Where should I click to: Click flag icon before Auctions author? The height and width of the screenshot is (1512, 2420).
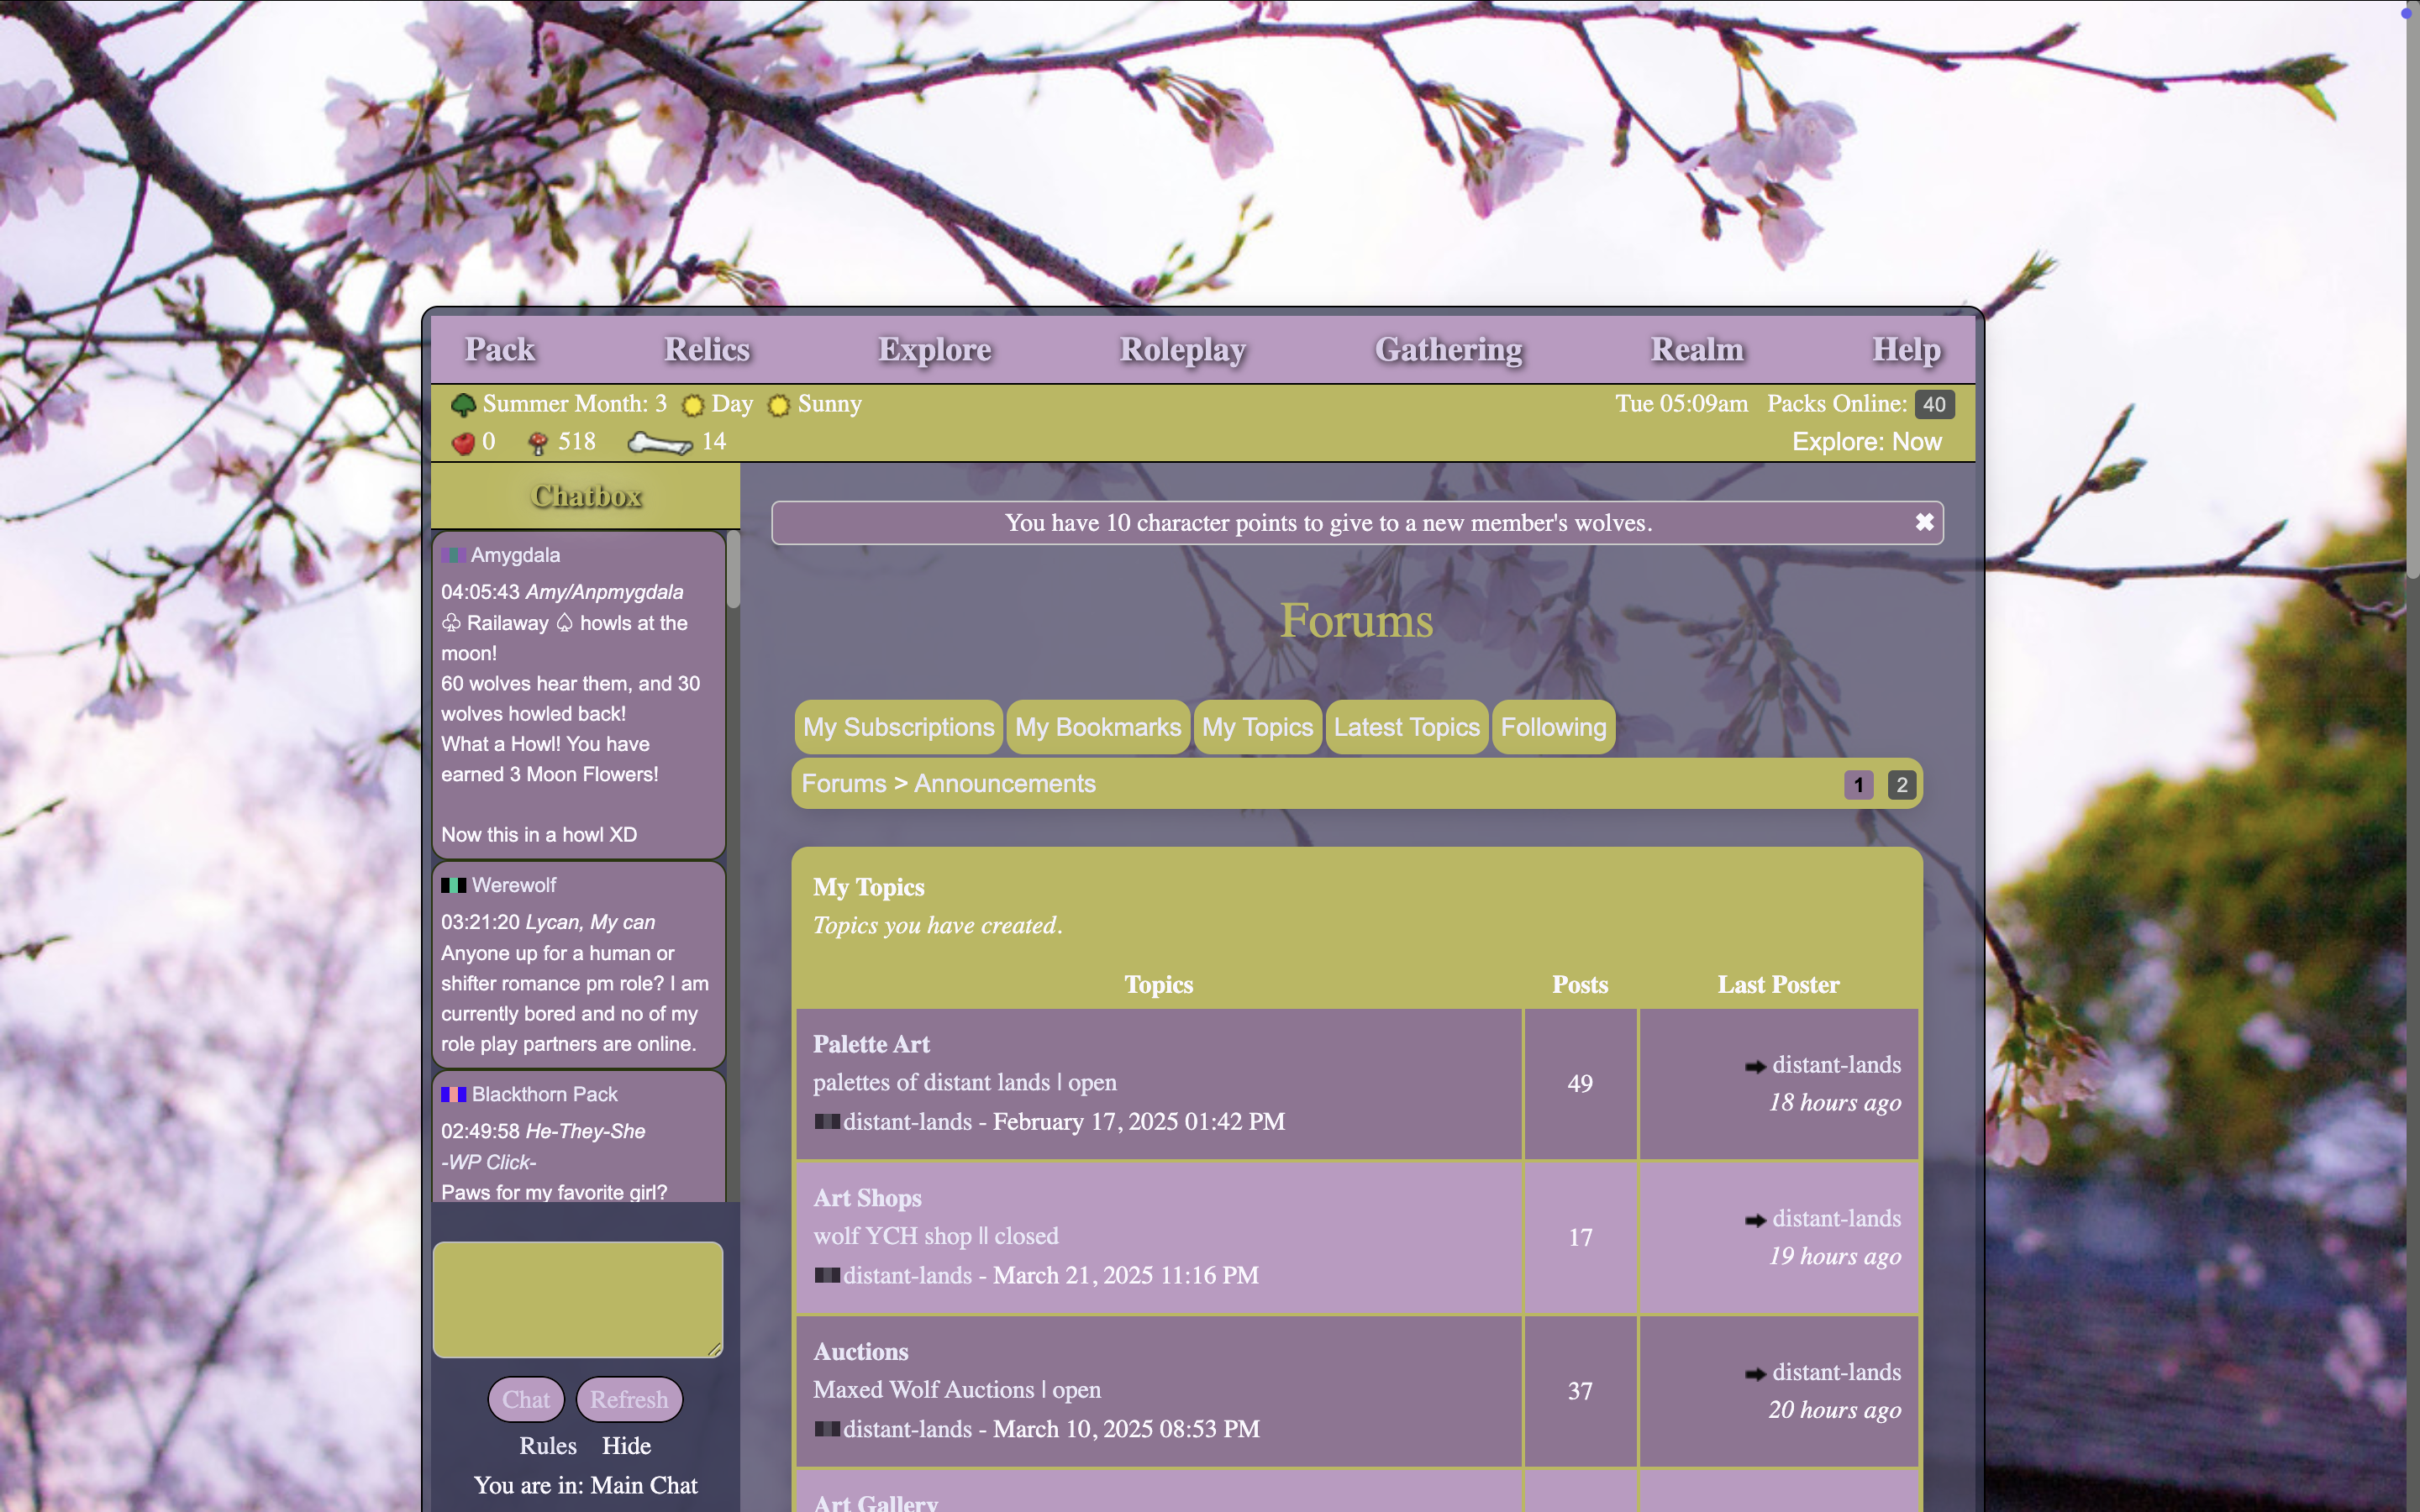coord(827,1429)
